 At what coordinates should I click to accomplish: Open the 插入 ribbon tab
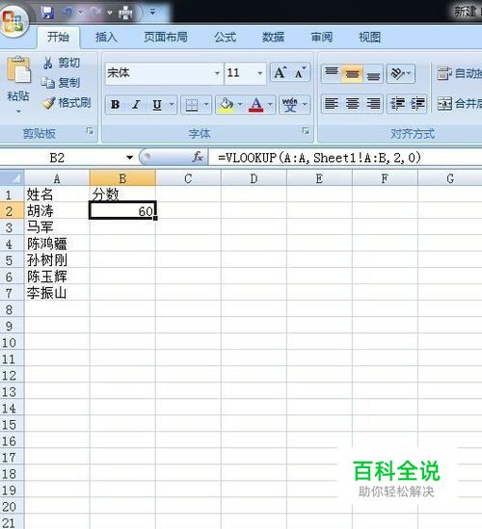tap(106, 37)
